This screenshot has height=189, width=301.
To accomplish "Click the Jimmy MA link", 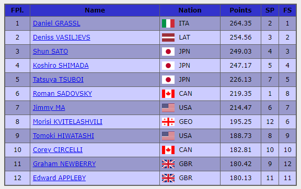I will [x=49, y=108].
